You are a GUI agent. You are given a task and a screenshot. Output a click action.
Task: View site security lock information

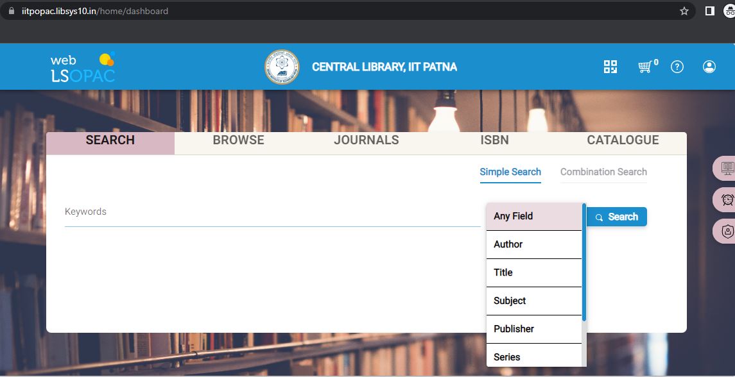pyautogui.click(x=12, y=11)
